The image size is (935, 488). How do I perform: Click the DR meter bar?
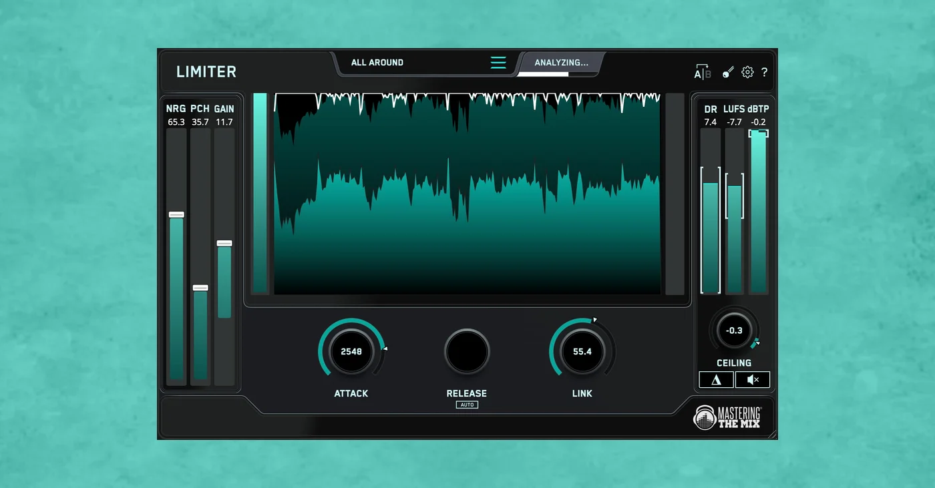pyautogui.click(x=711, y=211)
